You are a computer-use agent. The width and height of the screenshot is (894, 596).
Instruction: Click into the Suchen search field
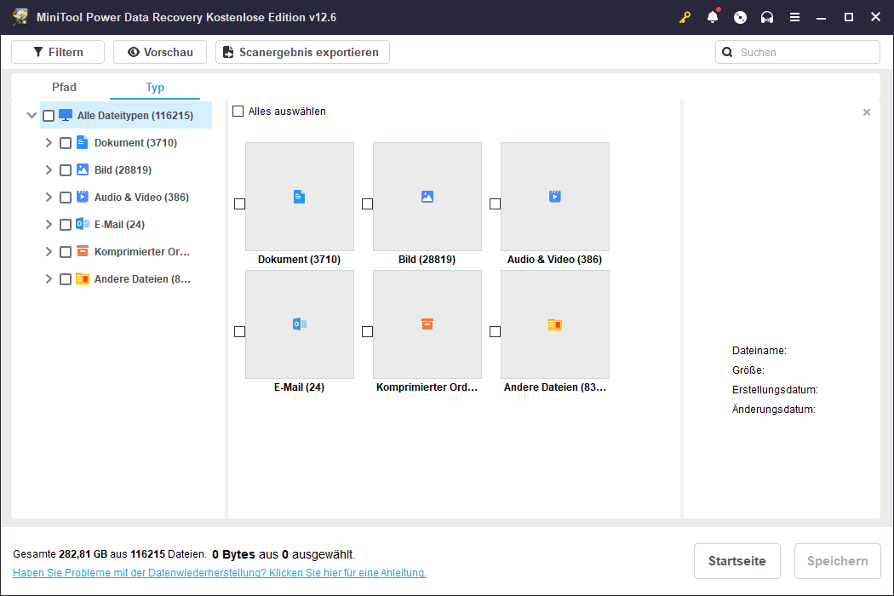805,52
